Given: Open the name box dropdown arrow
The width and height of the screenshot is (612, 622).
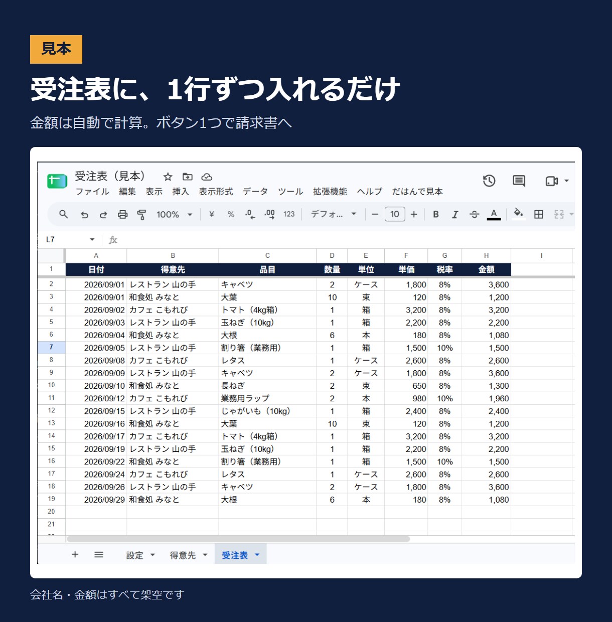Looking at the screenshot, I should pyautogui.click(x=92, y=240).
